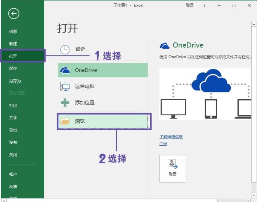The width and height of the screenshot is (257, 202).
Task: Select the 添加位置 location label
Action: click(85, 103)
